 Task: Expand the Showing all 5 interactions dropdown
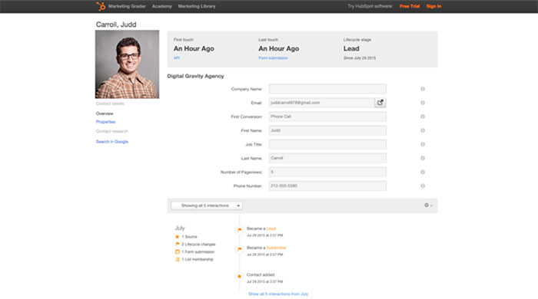point(207,205)
